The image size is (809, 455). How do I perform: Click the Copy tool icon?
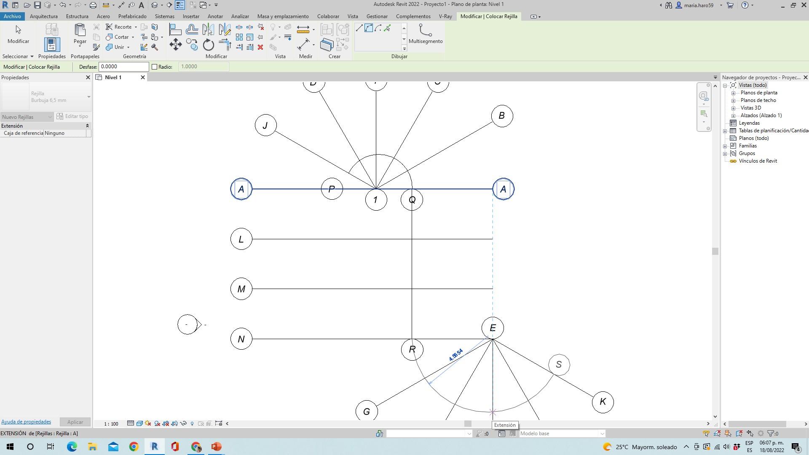pos(192,45)
